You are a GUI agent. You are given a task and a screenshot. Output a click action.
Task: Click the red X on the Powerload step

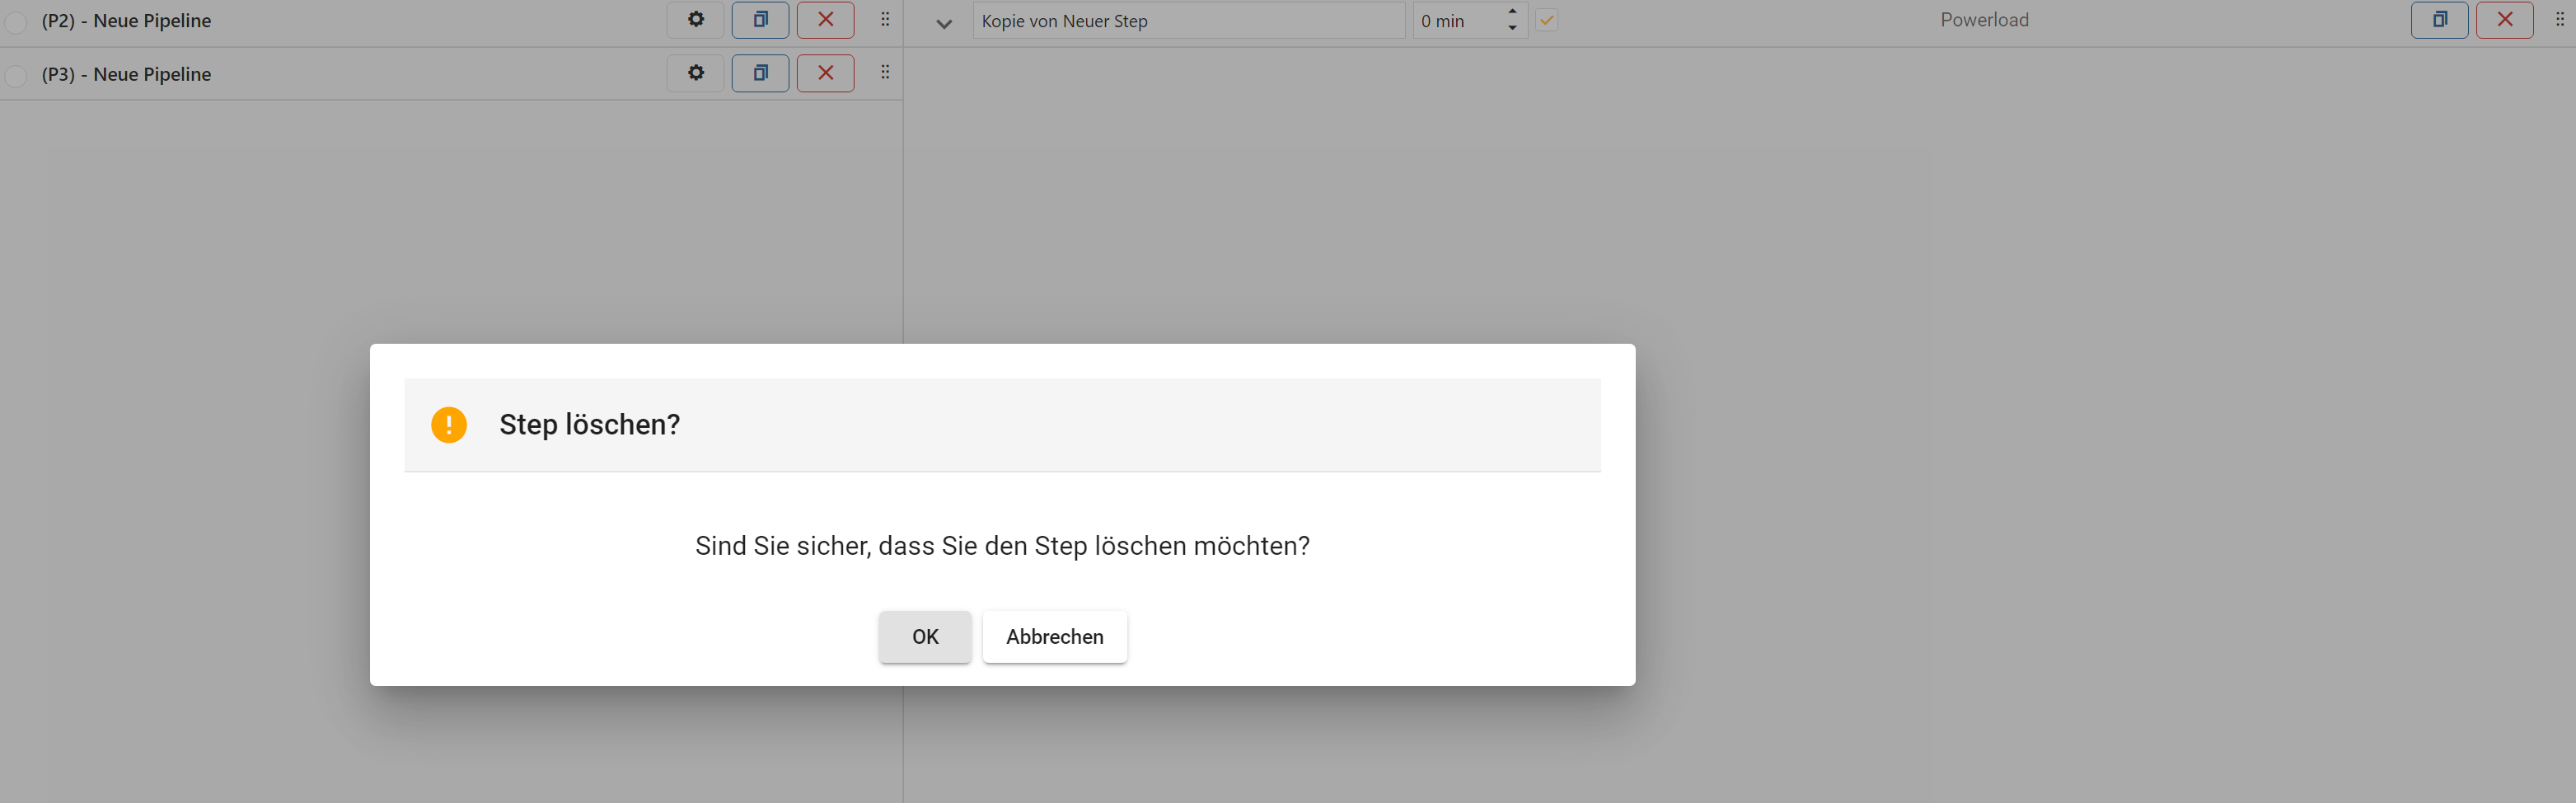[2505, 19]
